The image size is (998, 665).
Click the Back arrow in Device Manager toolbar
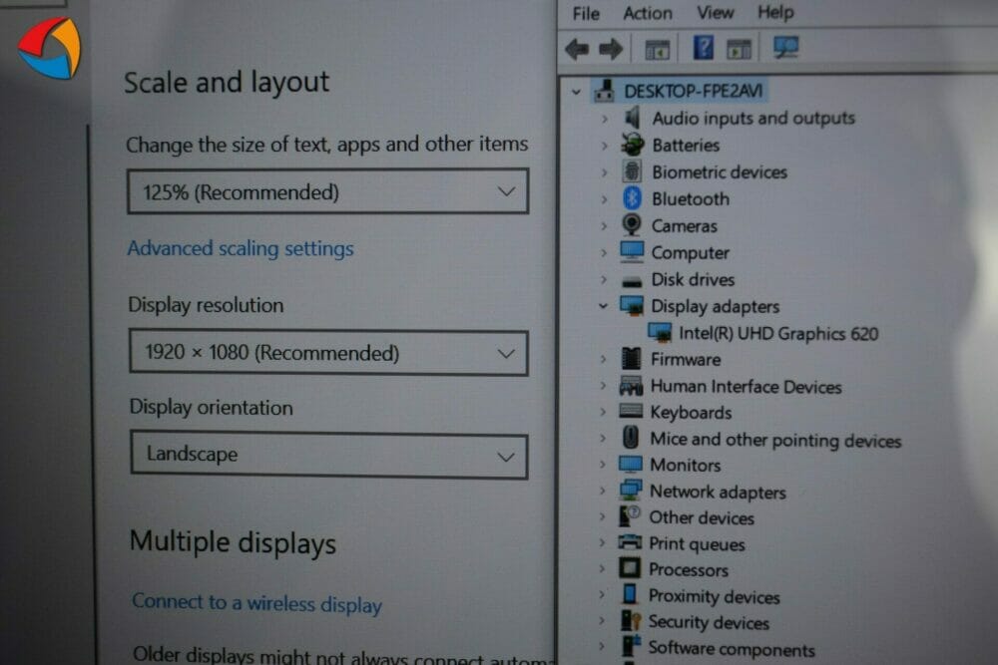click(x=577, y=49)
